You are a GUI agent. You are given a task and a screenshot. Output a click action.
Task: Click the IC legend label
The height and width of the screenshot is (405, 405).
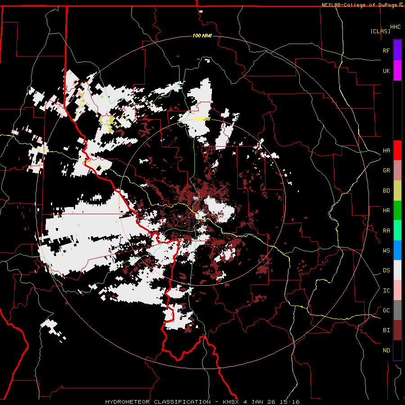pyautogui.click(x=386, y=291)
